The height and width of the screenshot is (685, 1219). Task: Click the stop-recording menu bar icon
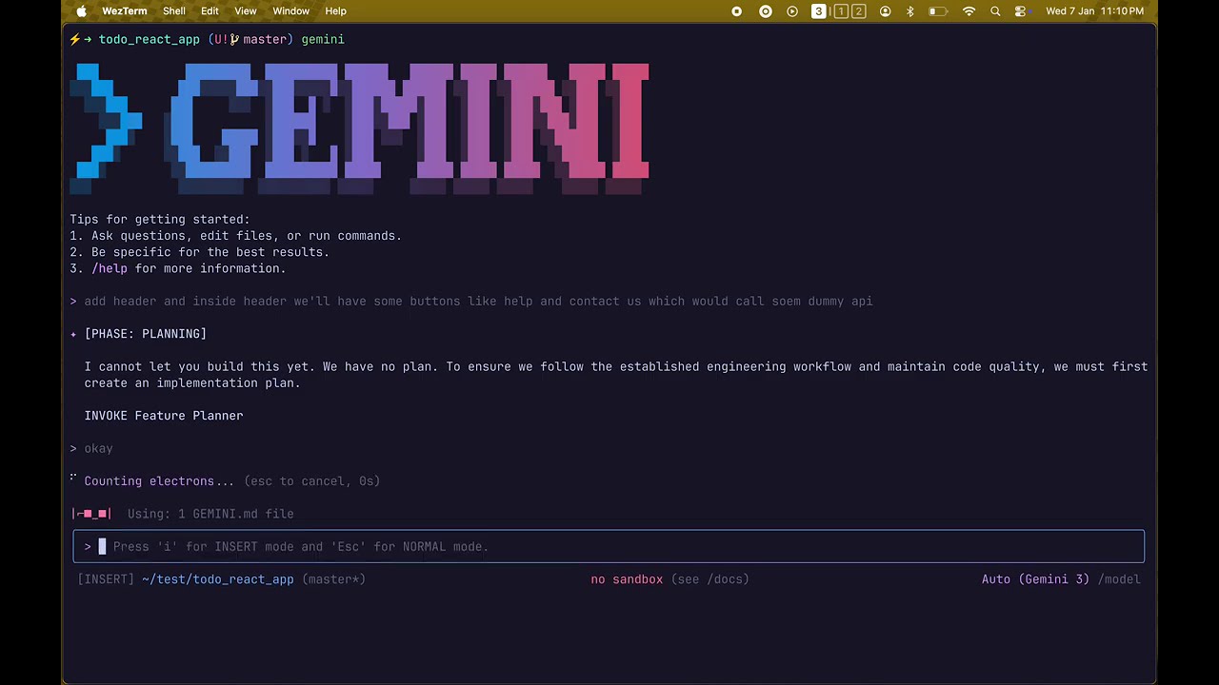click(736, 11)
